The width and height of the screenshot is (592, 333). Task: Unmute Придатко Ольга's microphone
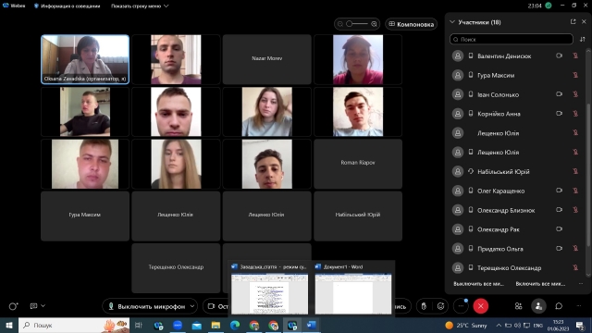[x=575, y=249]
